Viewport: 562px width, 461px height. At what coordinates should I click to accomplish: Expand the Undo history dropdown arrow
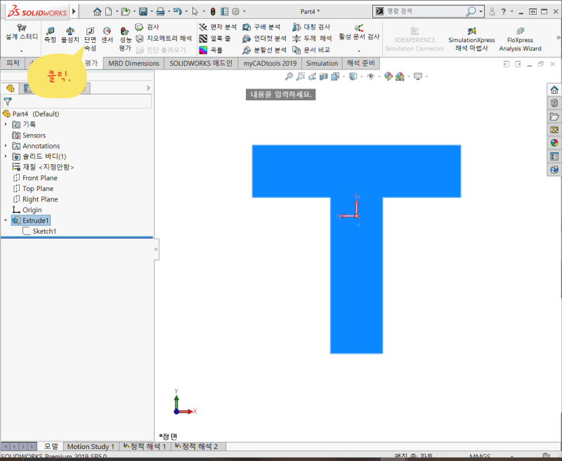pyautogui.click(x=186, y=11)
